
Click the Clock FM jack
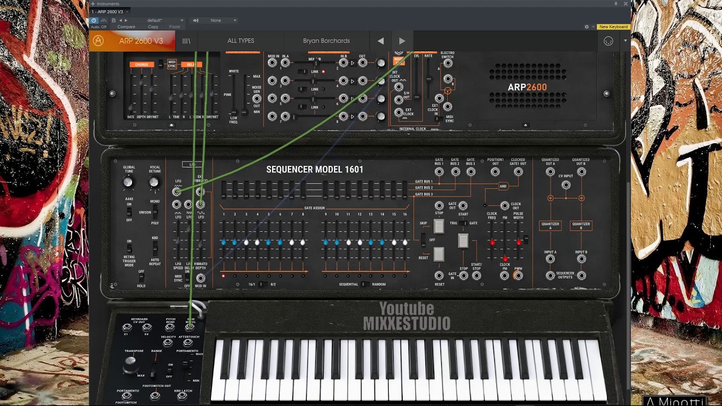coord(505,276)
